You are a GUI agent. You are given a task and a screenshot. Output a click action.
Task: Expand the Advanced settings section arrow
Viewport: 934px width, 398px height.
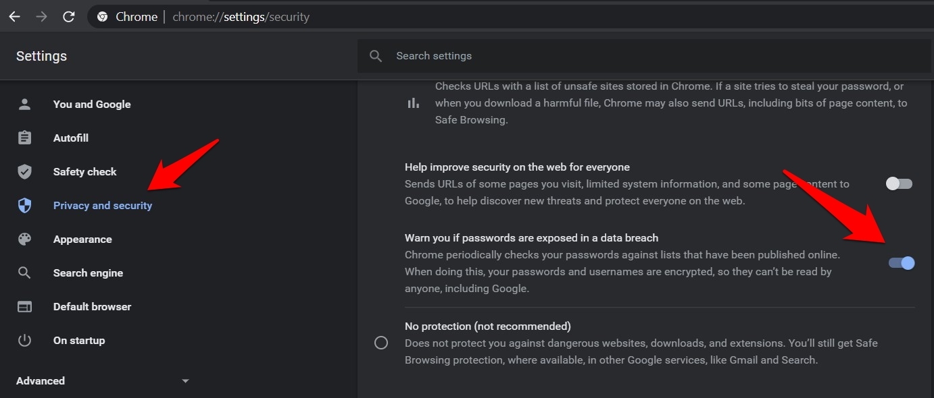coord(186,381)
